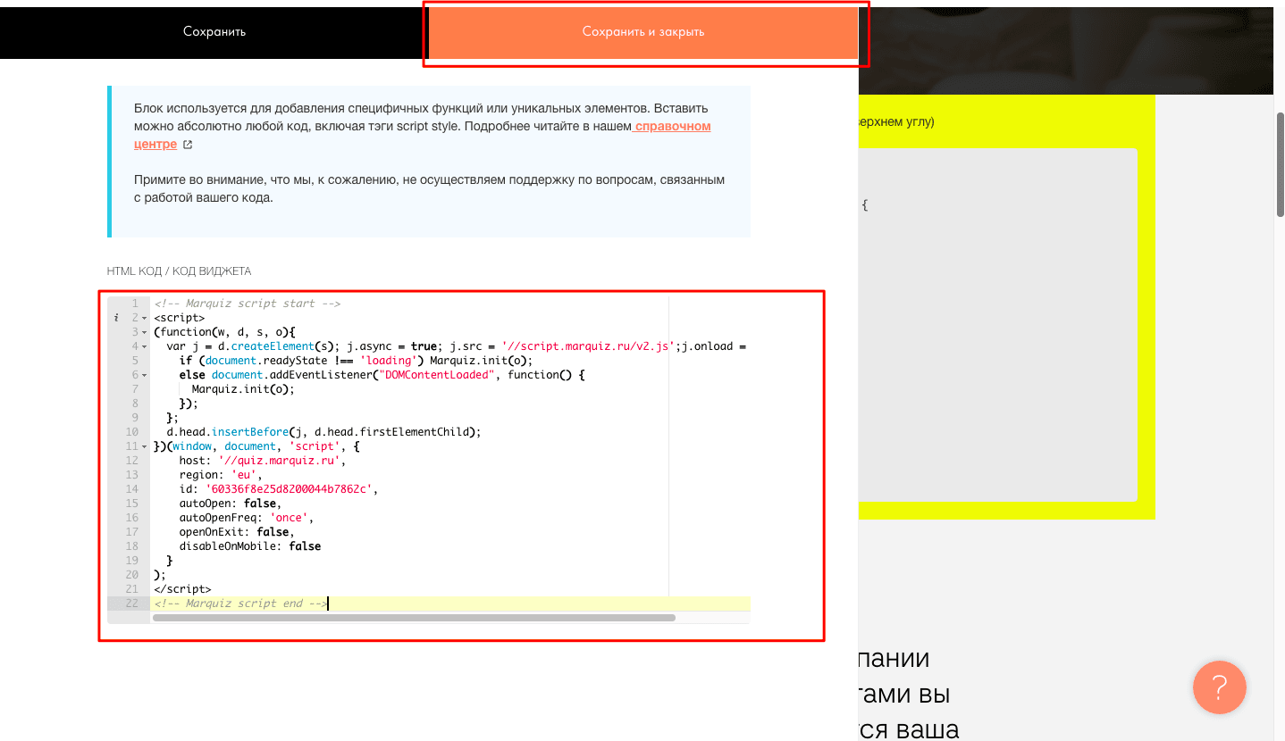The image size is (1285, 741).
Task: Click the autoOpen: false line
Action: click(x=231, y=504)
